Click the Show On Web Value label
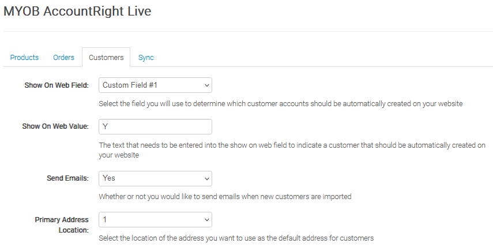This screenshot has width=493, height=247. (57, 126)
